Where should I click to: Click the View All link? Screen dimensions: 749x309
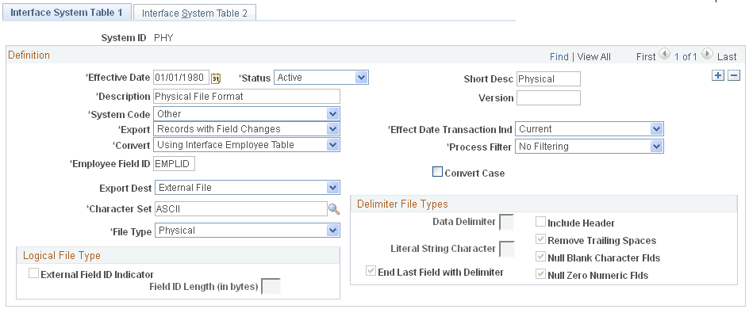tap(593, 57)
